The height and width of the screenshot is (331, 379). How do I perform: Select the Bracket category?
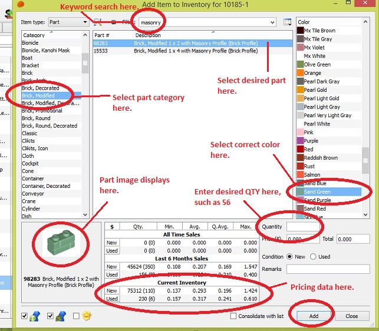click(51, 65)
